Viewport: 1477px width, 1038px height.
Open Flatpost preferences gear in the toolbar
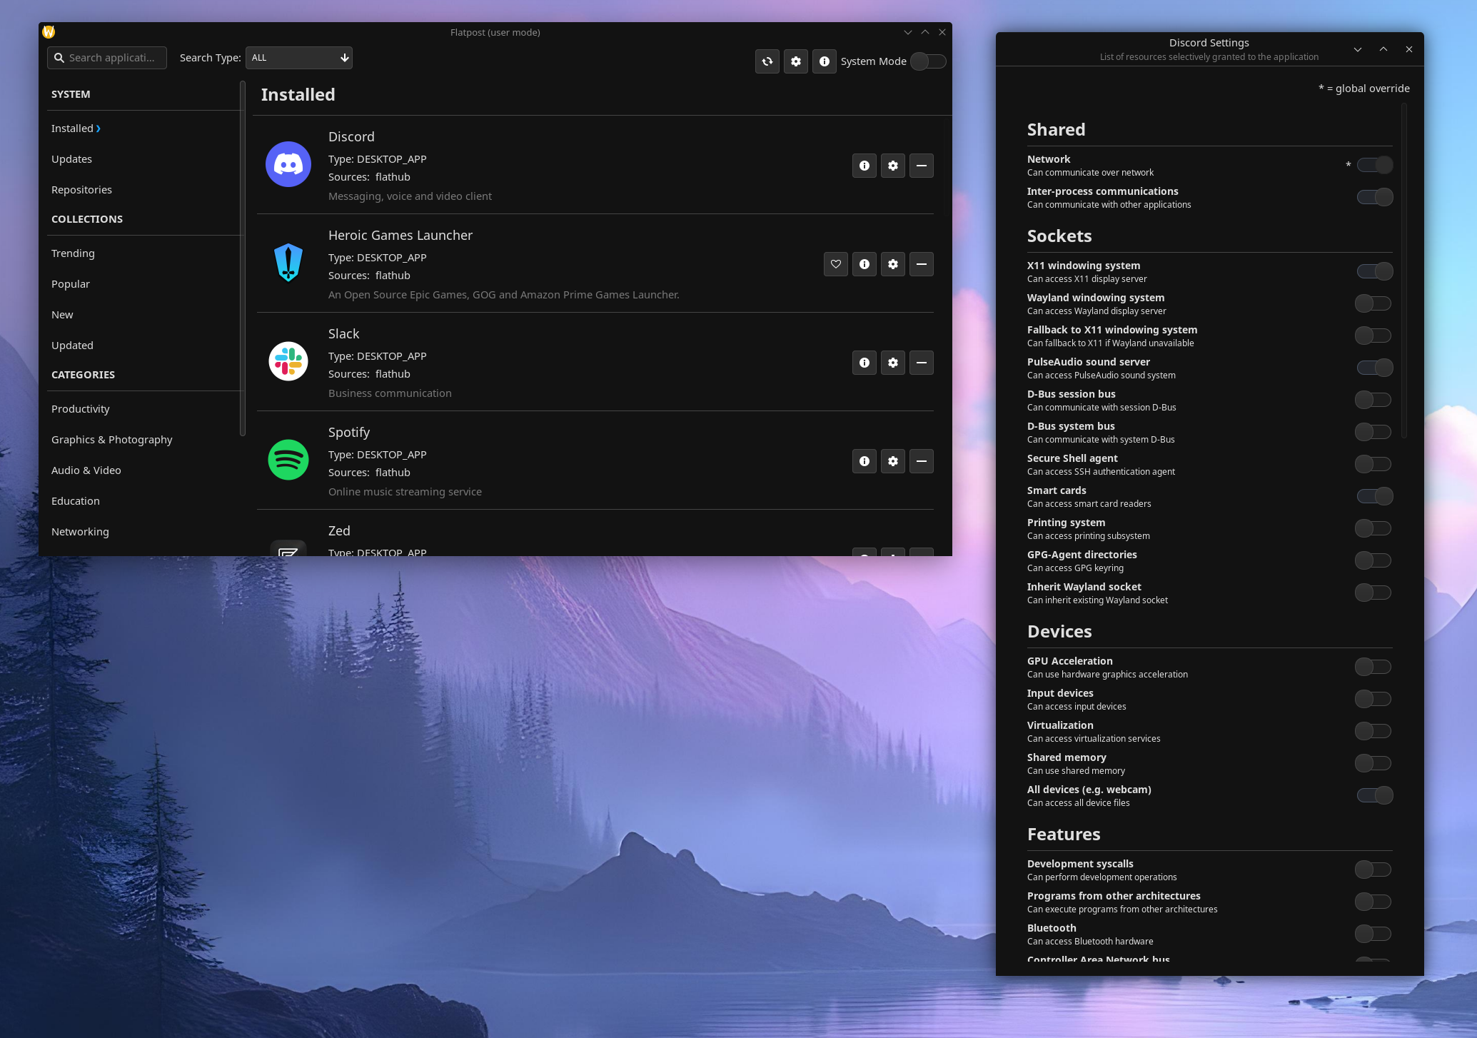point(795,61)
